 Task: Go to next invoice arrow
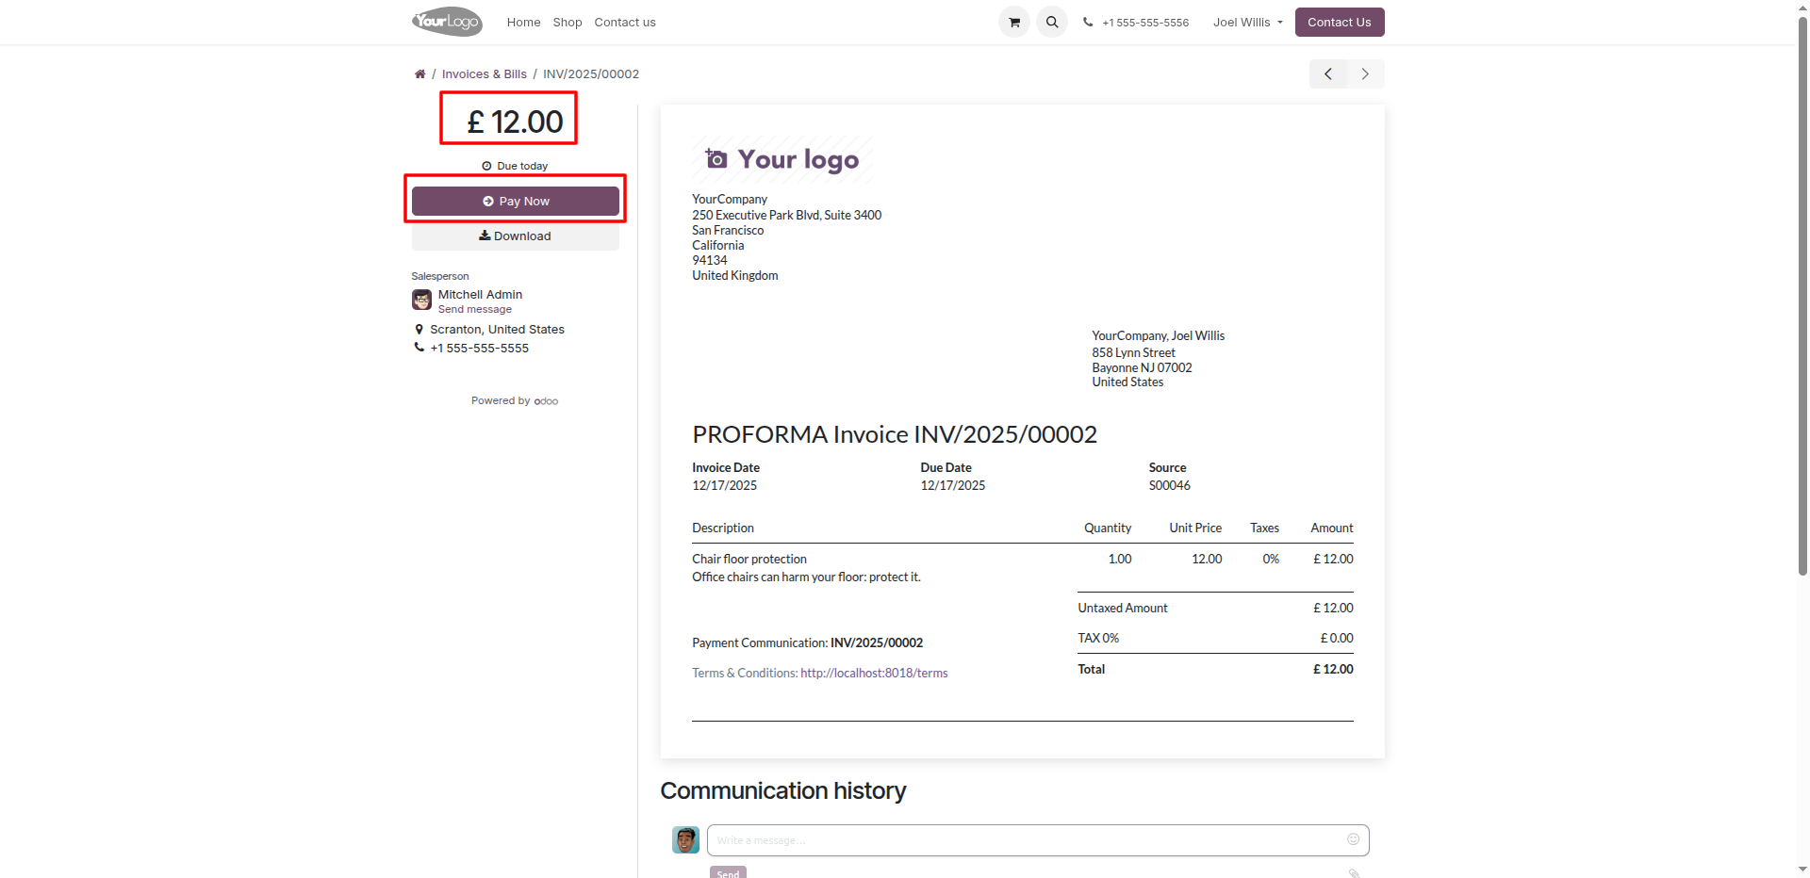coord(1365,74)
